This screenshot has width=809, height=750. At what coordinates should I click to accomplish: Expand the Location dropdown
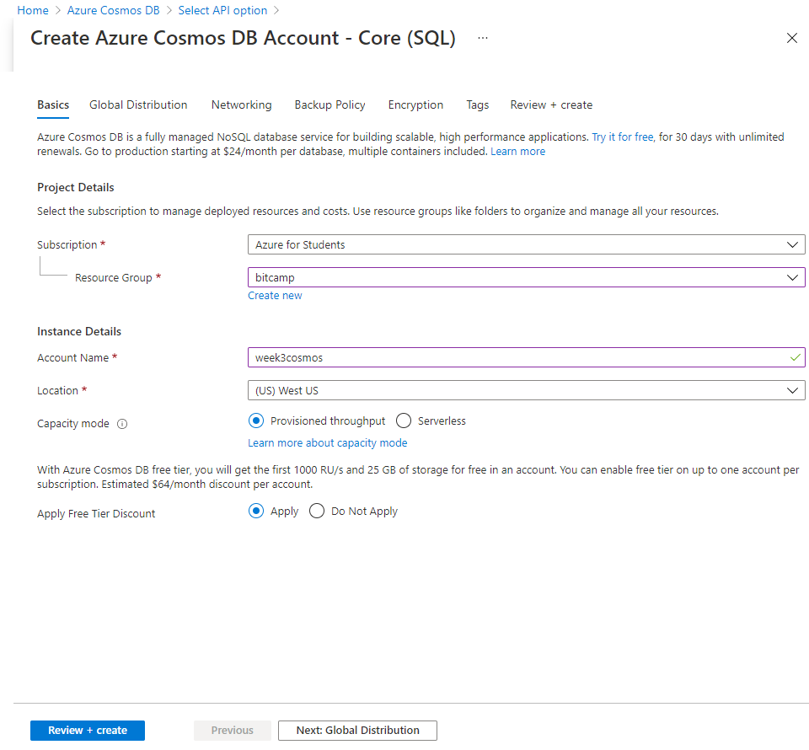pos(526,390)
